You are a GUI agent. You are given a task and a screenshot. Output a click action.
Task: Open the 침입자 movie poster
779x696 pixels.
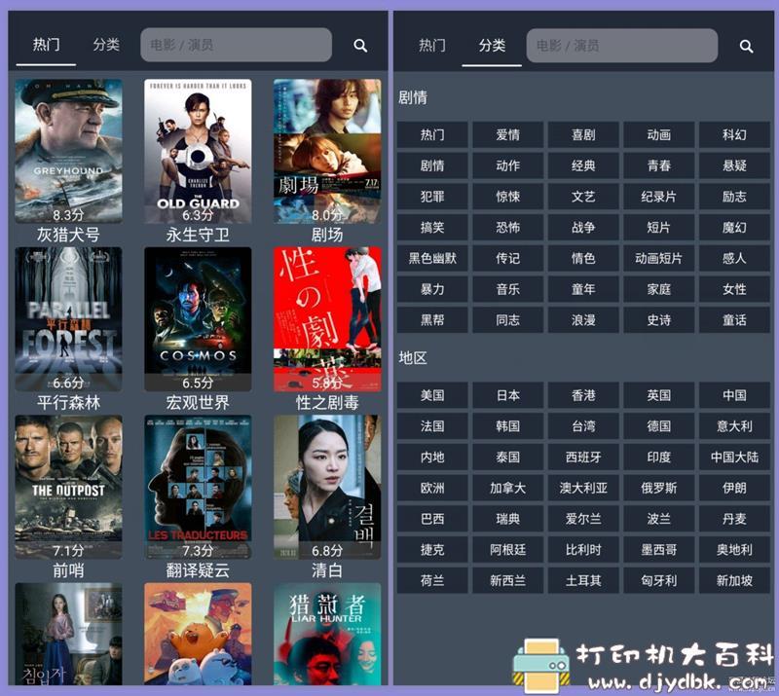click(68, 634)
